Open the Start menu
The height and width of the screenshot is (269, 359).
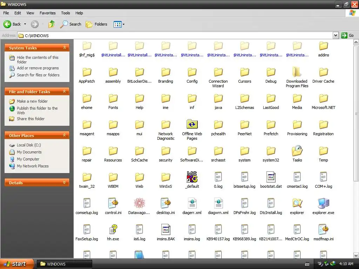(17, 264)
